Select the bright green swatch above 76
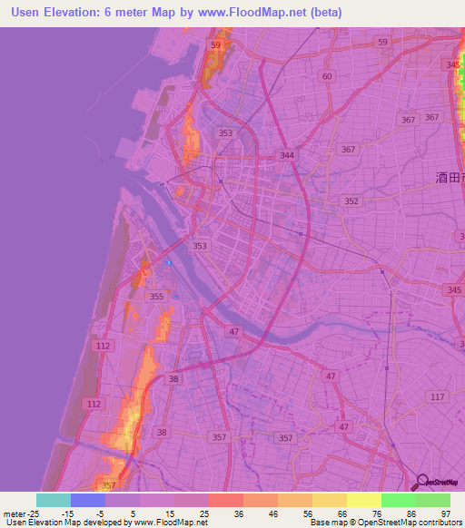The width and height of the screenshot is (465, 528). (399, 500)
